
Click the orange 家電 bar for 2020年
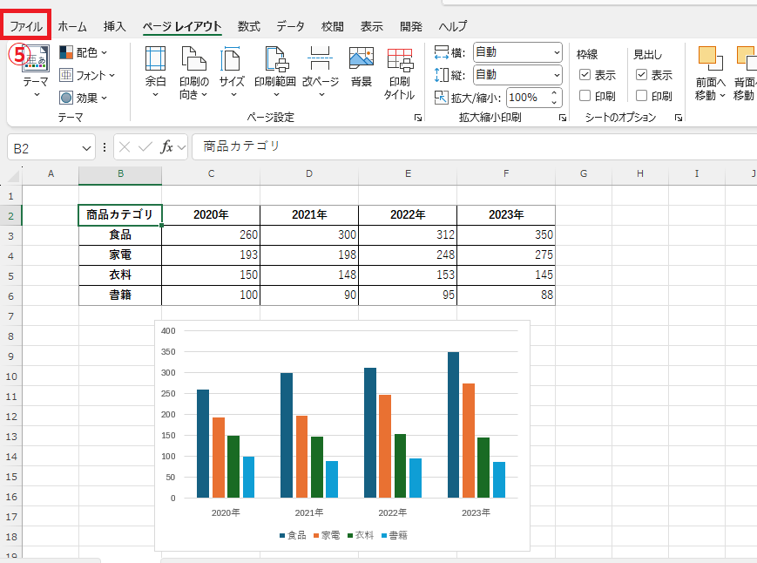point(219,458)
